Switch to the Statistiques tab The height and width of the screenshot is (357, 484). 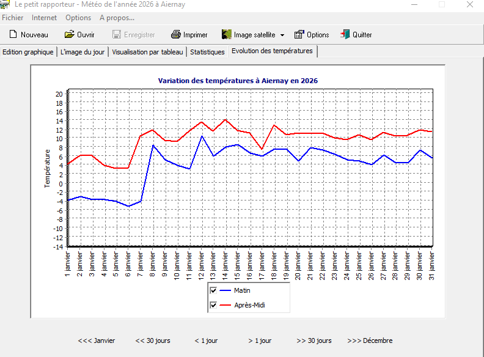[207, 52]
